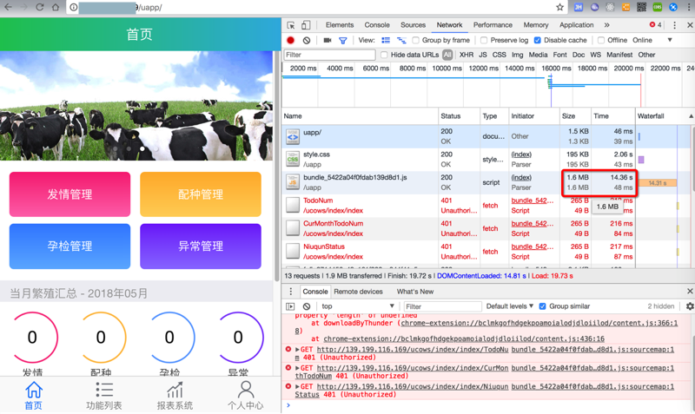Check Hide data URLs checkbox
695x414 pixels.
pos(384,55)
